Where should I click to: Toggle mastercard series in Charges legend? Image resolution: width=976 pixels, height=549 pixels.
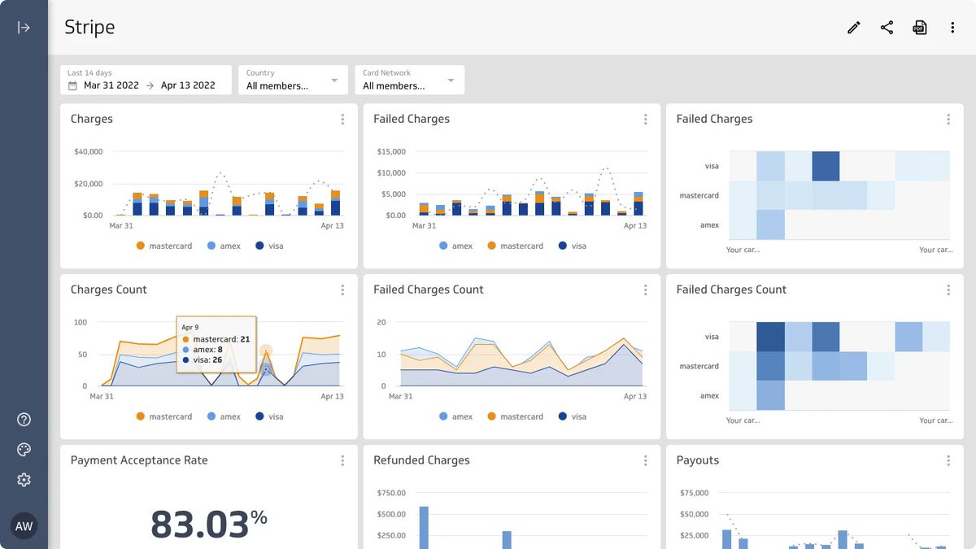click(x=164, y=246)
